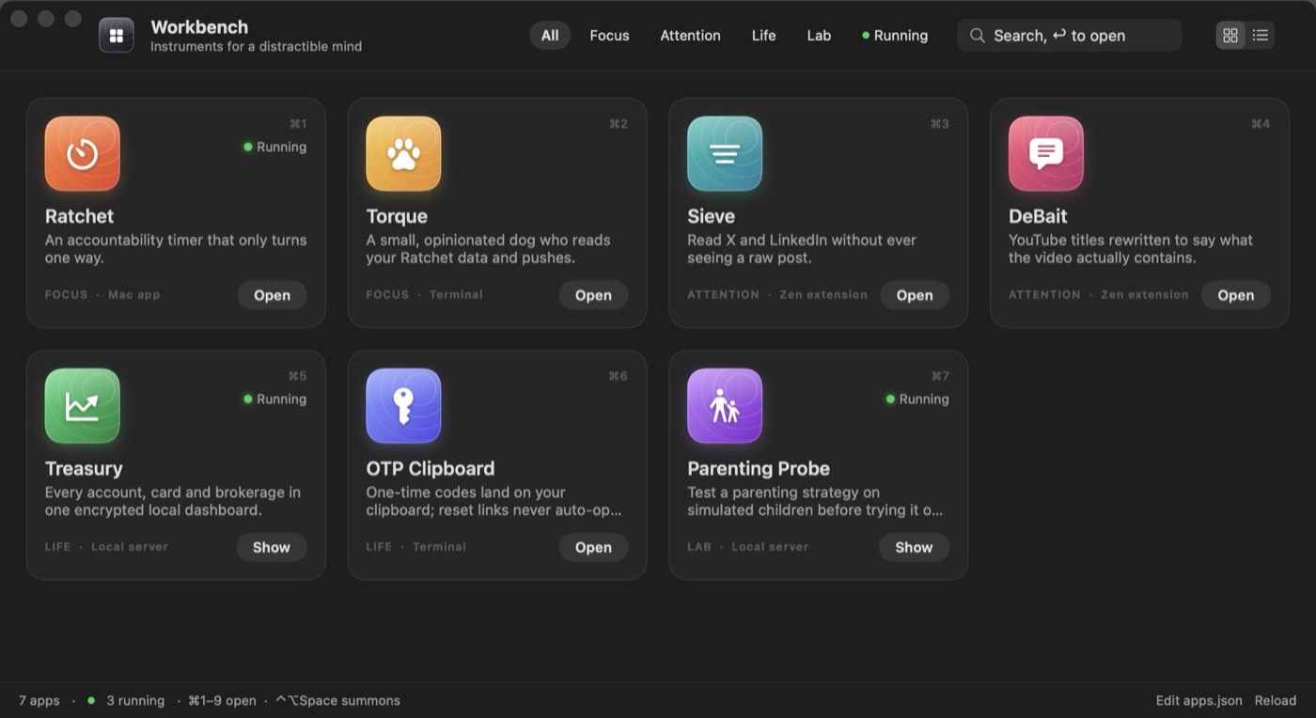Screen dimensions: 1316x718
Task: Switch to list view layout
Action: (x=1261, y=36)
